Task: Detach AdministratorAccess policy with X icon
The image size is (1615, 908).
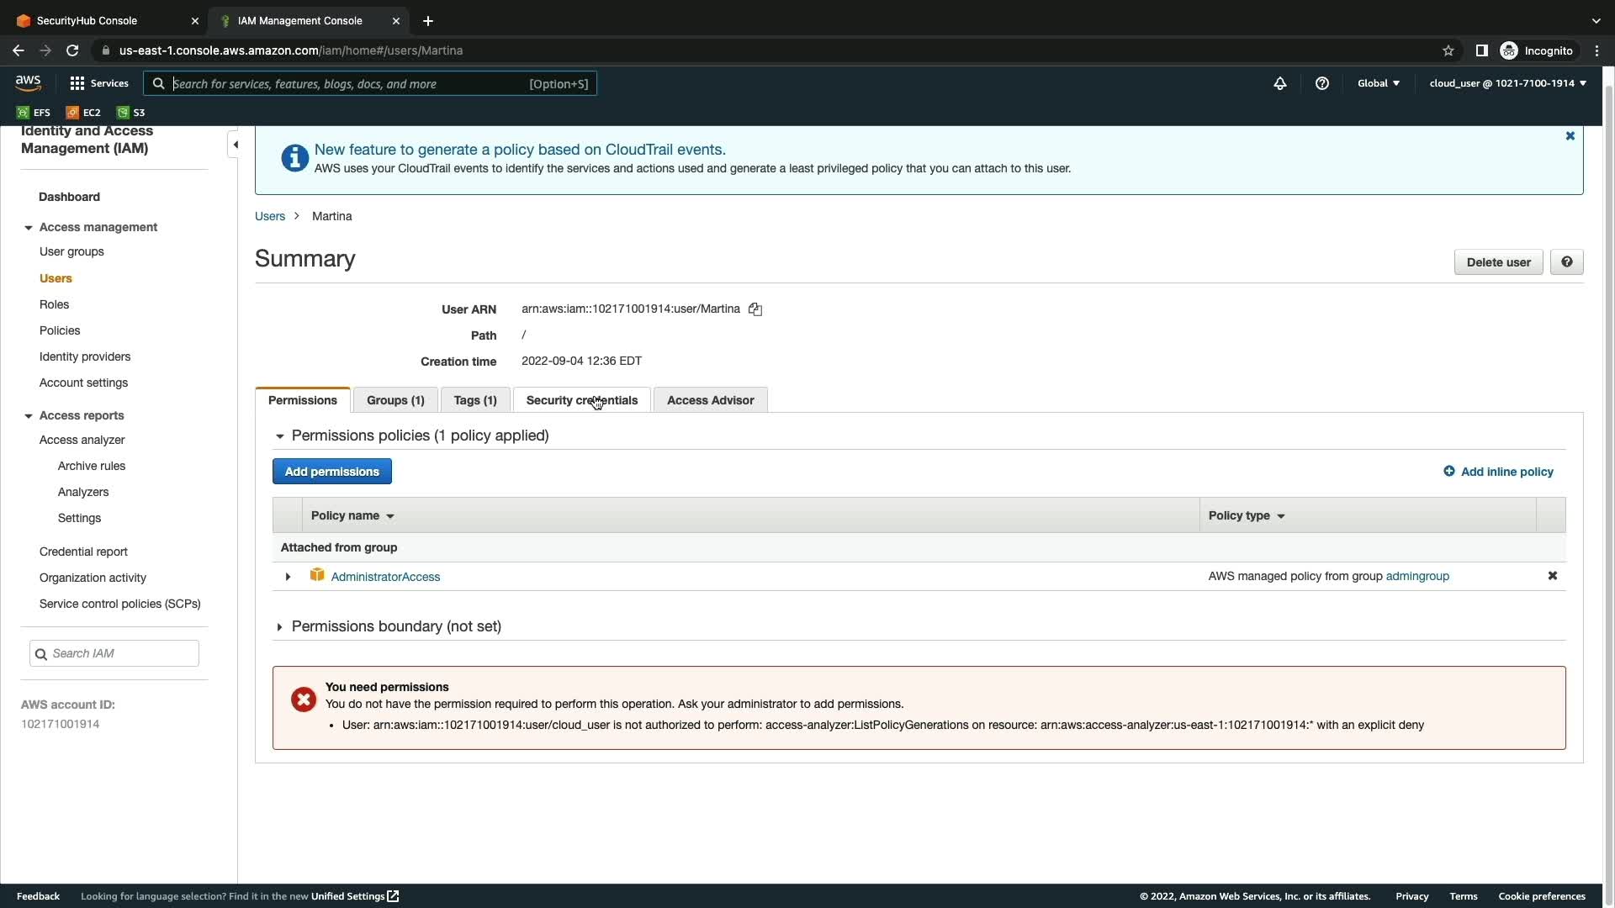Action: [1552, 576]
